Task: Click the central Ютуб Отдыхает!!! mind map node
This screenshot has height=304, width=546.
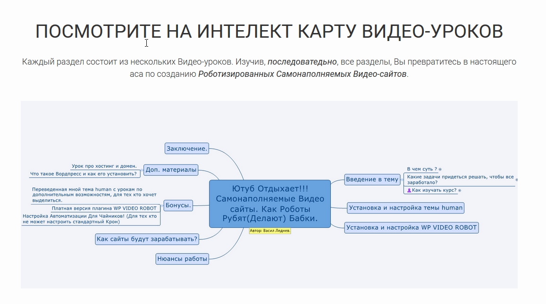Action: tap(270, 204)
